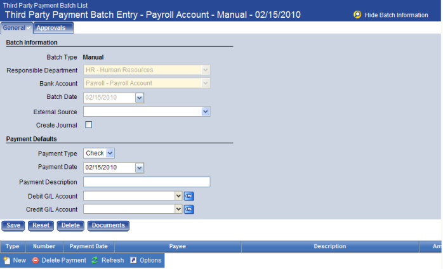Click lookup icon beside Credit G/L Account
The image size is (443, 269).
click(188, 209)
